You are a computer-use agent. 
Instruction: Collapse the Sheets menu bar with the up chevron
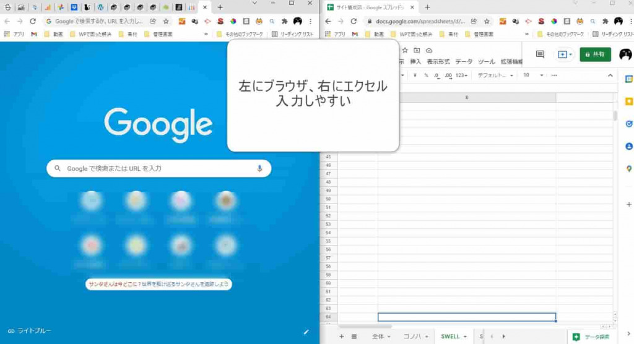[610, 75]
